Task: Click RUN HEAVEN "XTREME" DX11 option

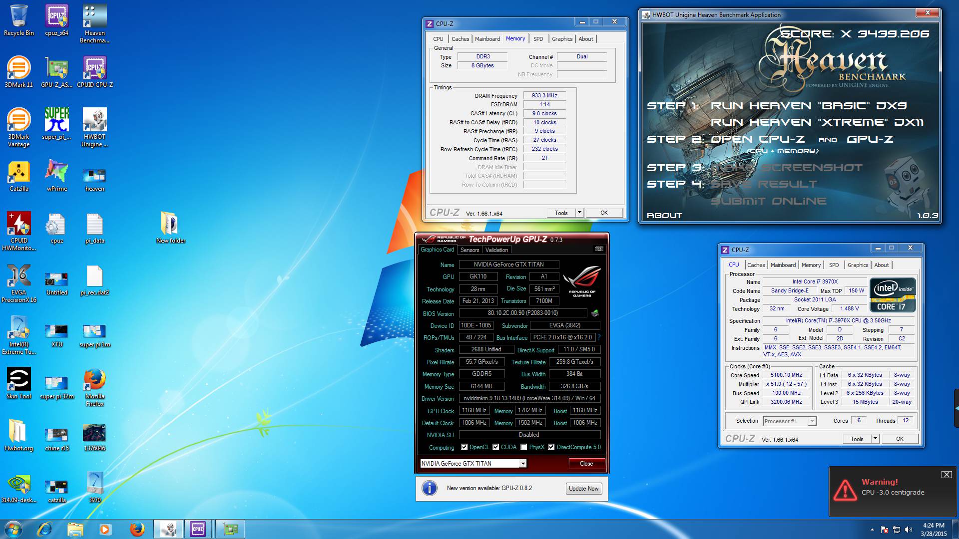Action: click(x=817, y=122)
